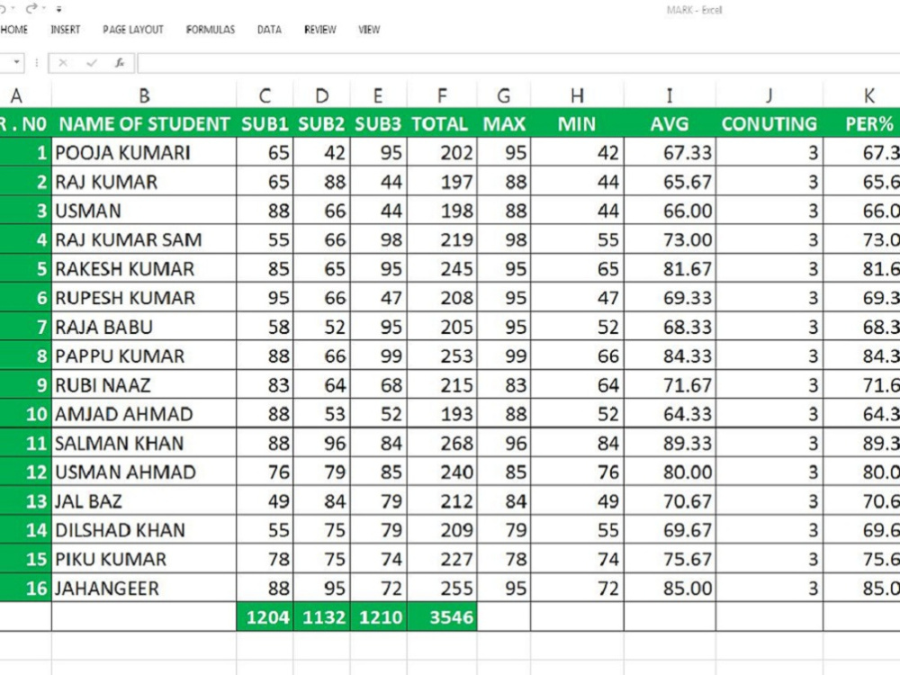Click the grand total cell 3546
900x675 pixels.
coord(441,617)
